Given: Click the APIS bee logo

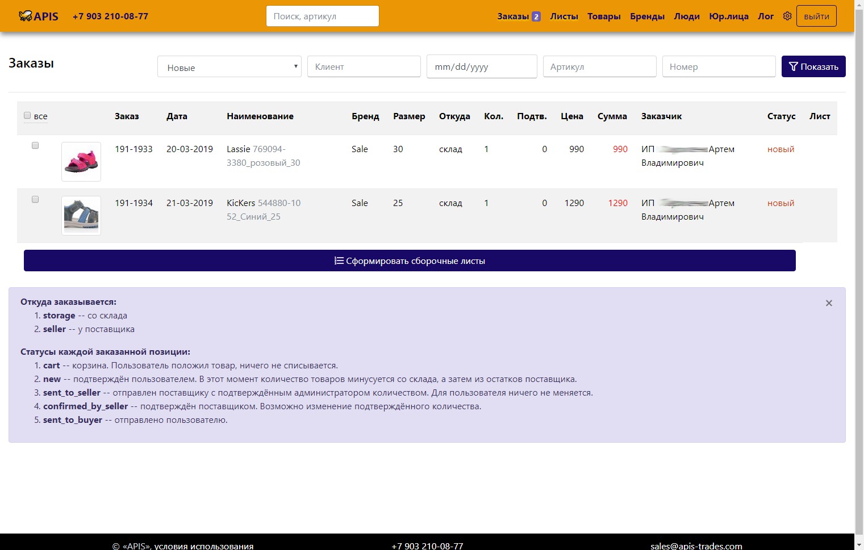Looking at the screenshot, I should point(39,16).
